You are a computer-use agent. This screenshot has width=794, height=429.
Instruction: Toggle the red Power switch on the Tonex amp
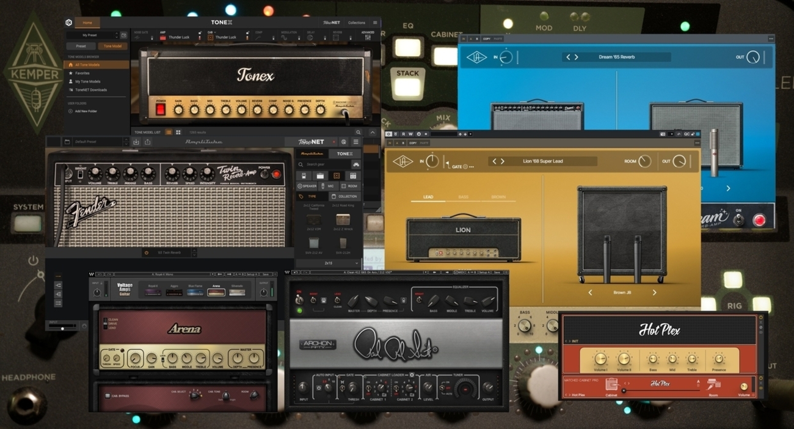[161, 109]
